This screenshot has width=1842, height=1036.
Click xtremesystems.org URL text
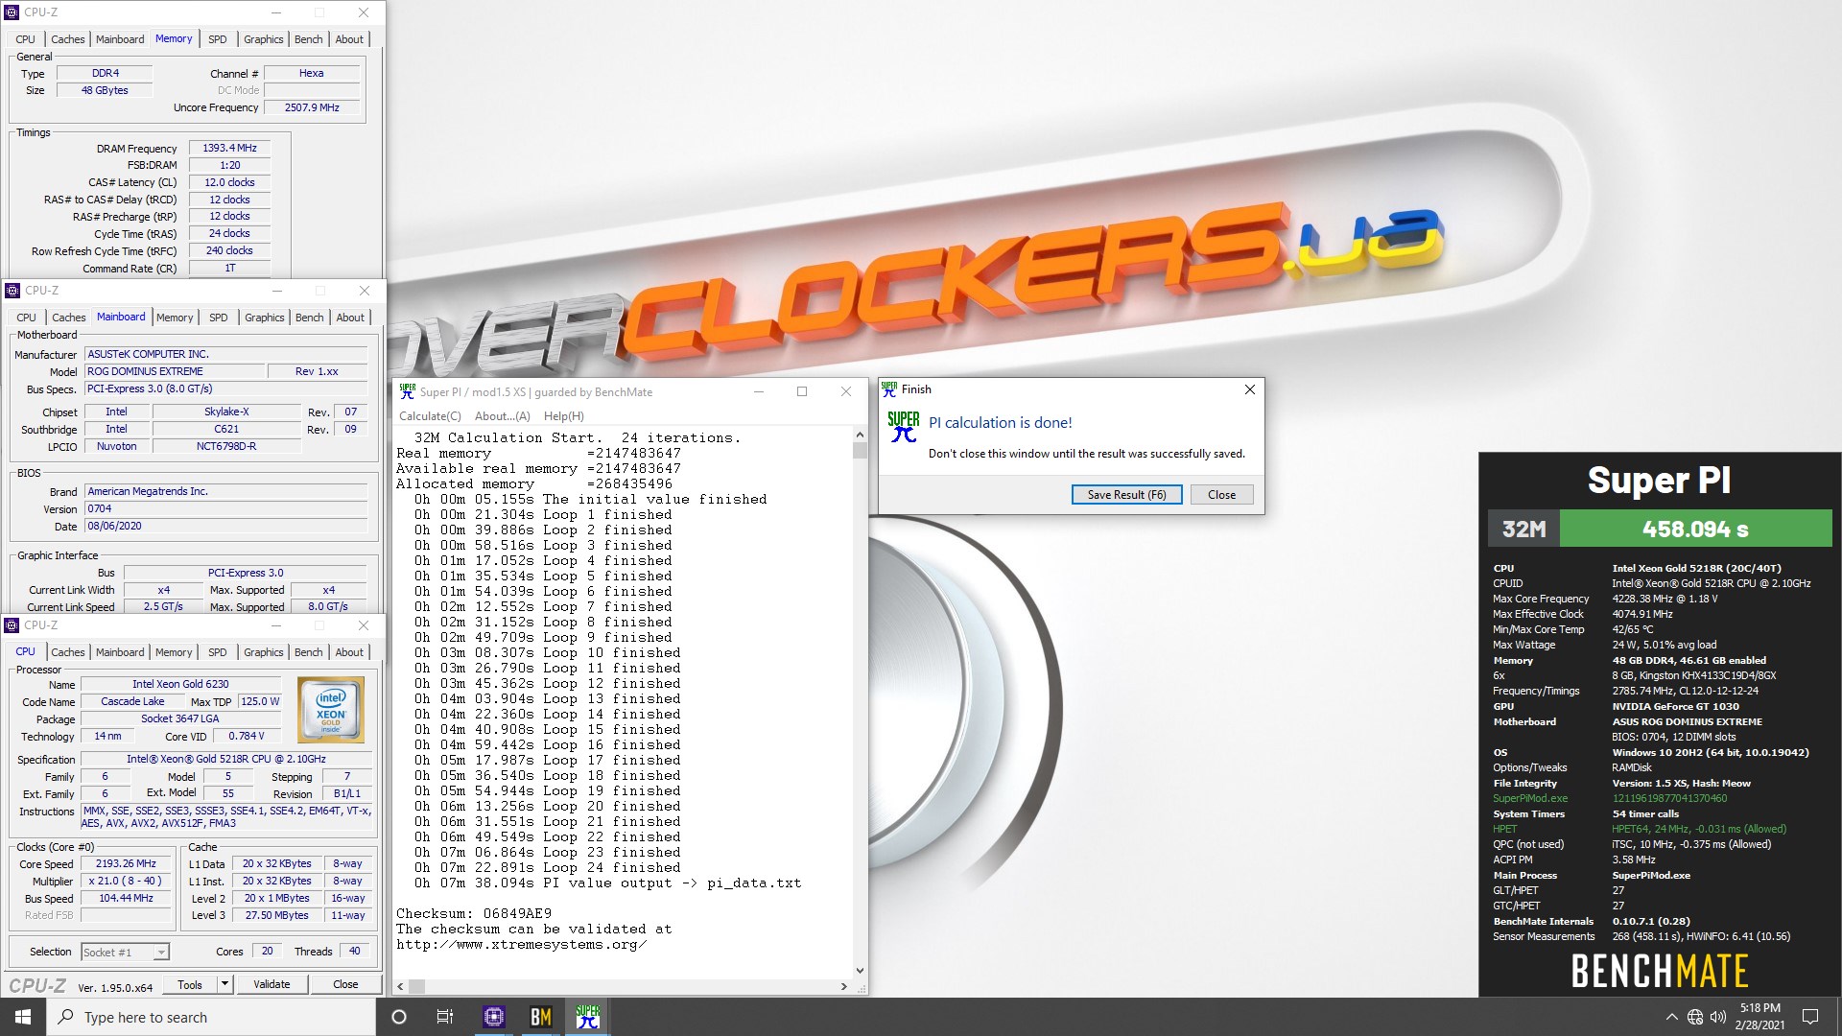(521, 944)
